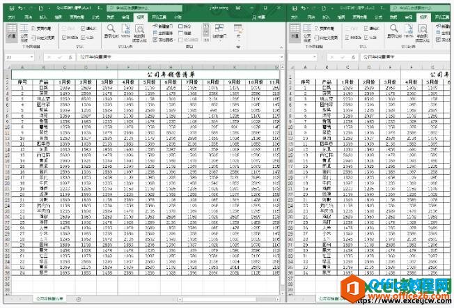Image resolution: width=454 pixels, height=308 pixels.
Task: Open Zoom magnifier dialog in left window
Action: [x=111, y=31]
